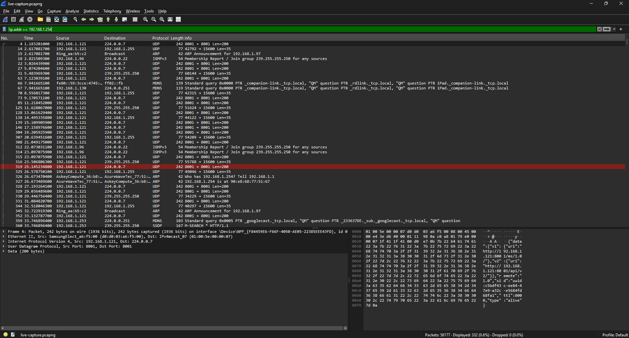The width and height of the screenshot is (629, 338).
Task: Sort packets by Source column header
Action: (x=79, y=38)
